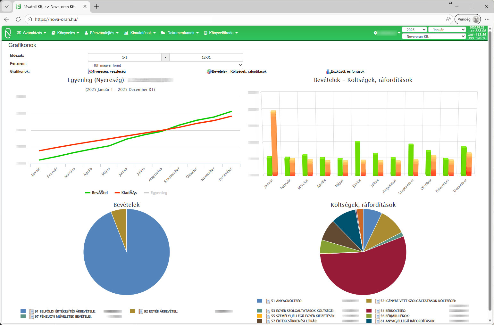Select the Bevételek - Költségek pie chart icon
The image size is (494, 325).
pyautogui.click(x=209, y=72)
